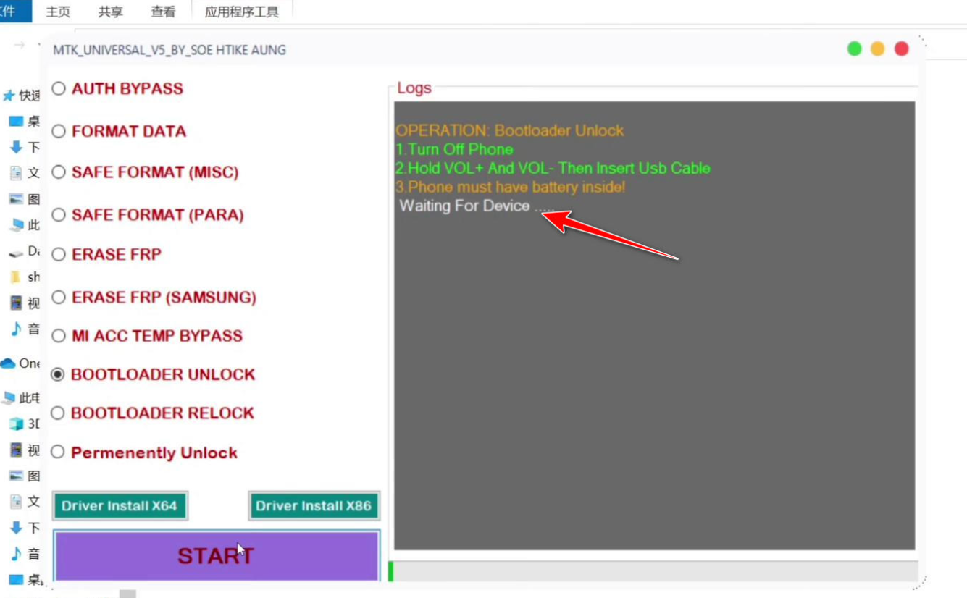Click Driver Install X64
967x598 pixels.
click(x=120, y=505)
